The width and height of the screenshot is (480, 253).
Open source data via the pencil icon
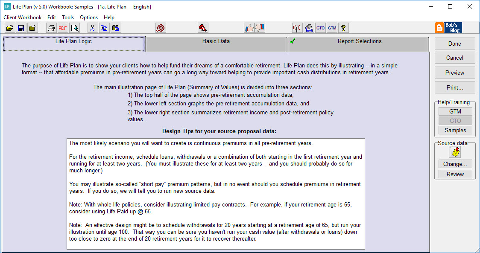455,151
